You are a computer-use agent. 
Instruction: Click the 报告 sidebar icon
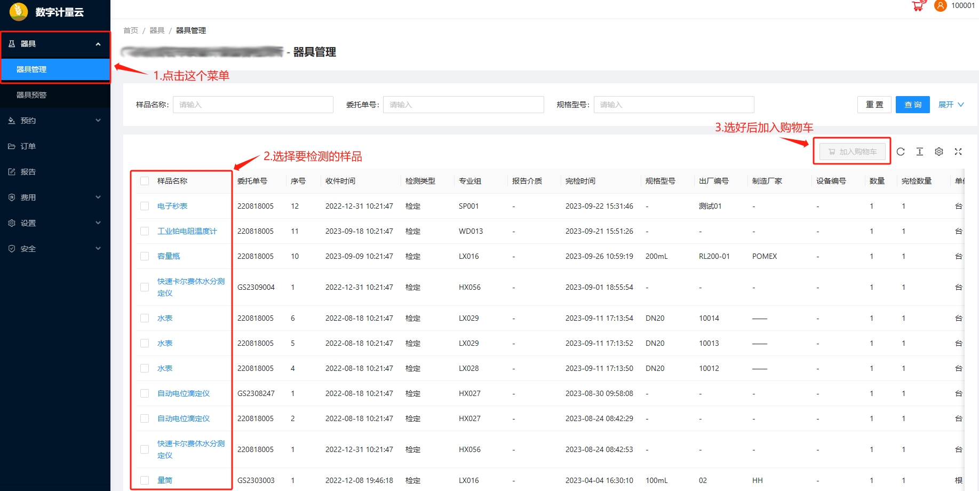(x=12, y=172)
